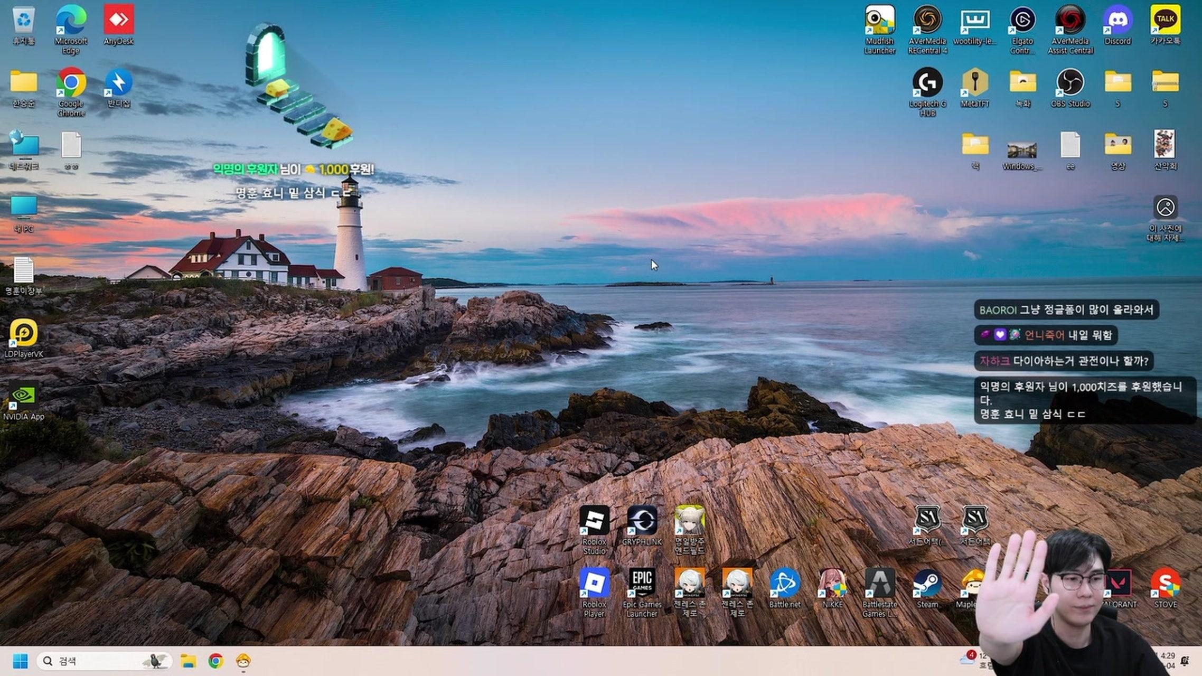1202x676 pixels.
Task: Open the Discord desktop shortcut
Action: pos(1118,21)
